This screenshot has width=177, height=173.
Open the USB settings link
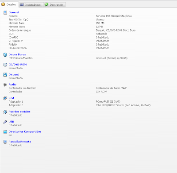(11, 122)
